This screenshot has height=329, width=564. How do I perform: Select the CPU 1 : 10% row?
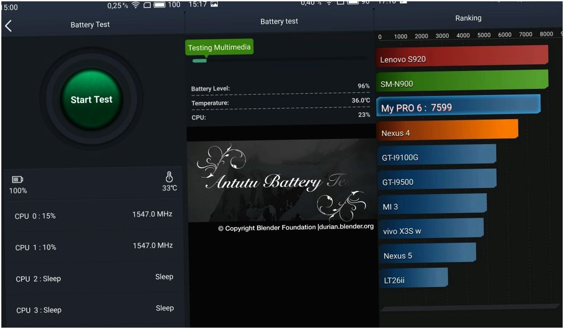tap(94, 247)
